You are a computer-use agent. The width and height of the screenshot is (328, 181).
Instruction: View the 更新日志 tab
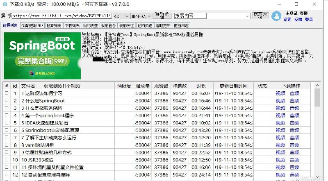click(x=181, y=25)
